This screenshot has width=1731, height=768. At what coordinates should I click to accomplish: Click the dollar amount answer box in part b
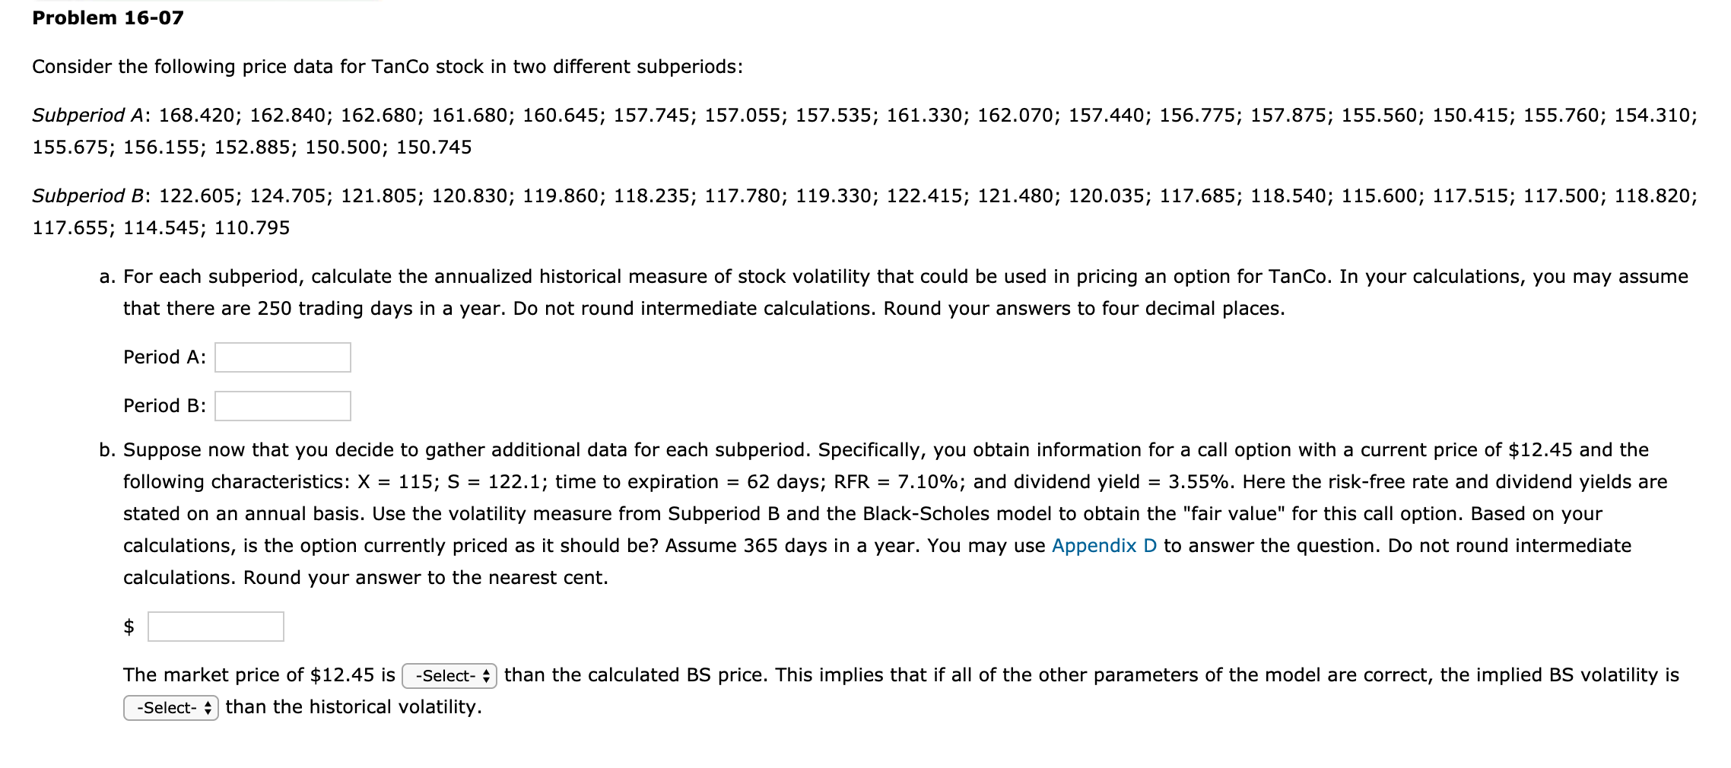click(215, 627)
